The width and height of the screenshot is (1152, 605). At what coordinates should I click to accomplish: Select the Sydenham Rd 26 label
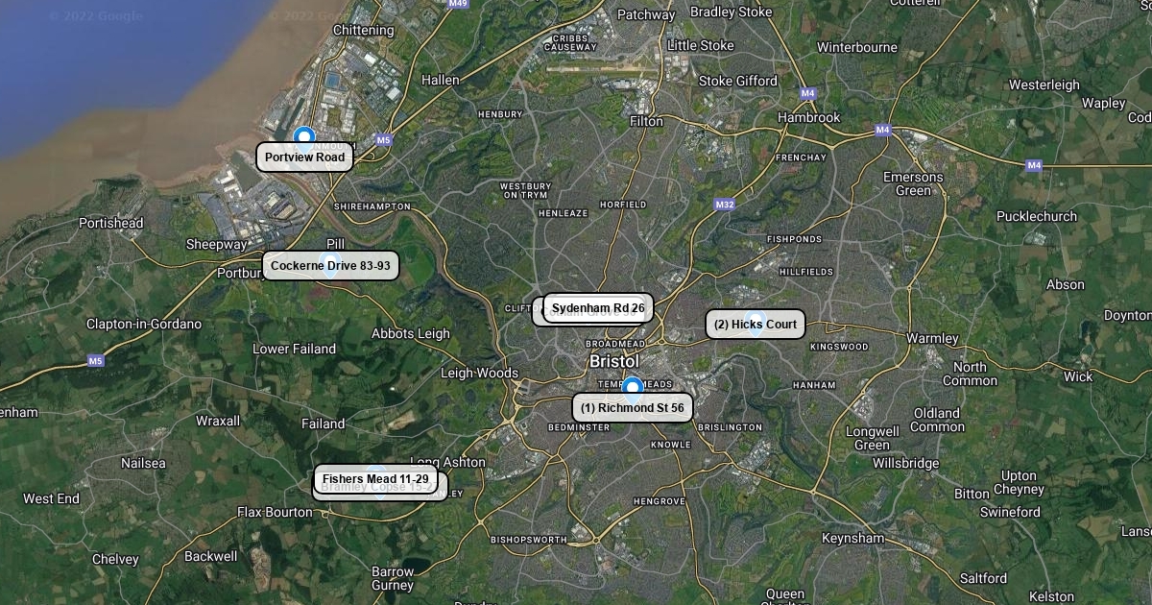pos(598,308)
